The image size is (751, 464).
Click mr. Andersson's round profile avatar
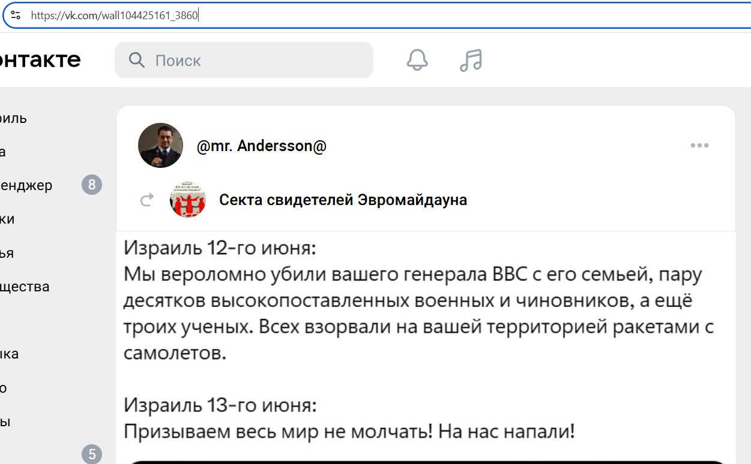[160, 144]
